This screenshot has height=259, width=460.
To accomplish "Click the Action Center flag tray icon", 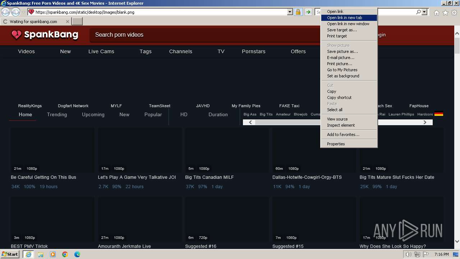I will 426,254.
